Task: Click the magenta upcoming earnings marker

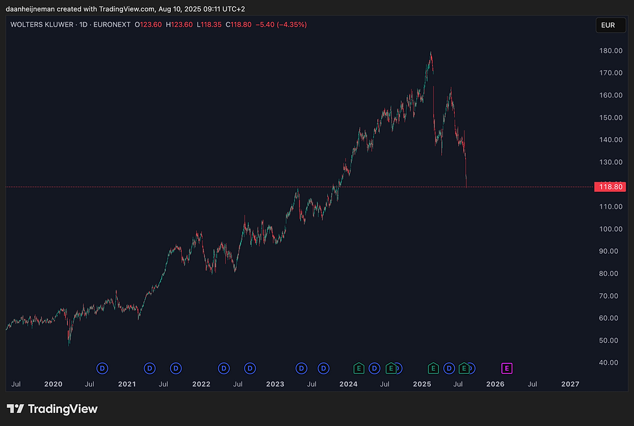Action: 507,368
